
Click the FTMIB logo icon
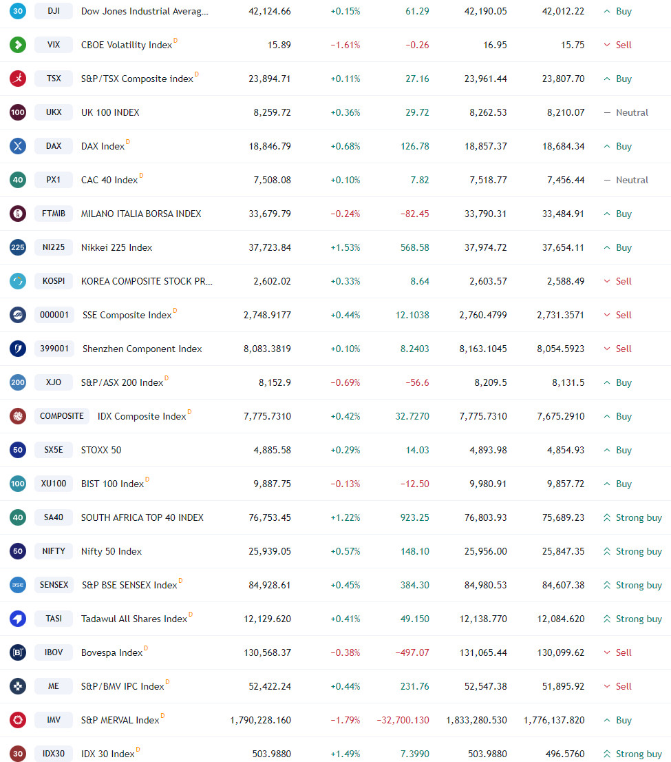pyautogui.click(x=17, y=214)
